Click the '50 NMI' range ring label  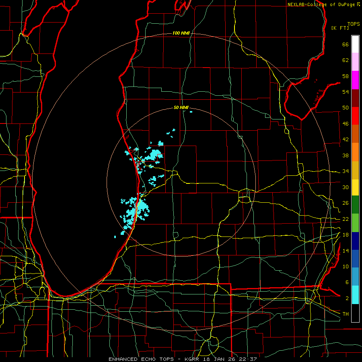181,107
